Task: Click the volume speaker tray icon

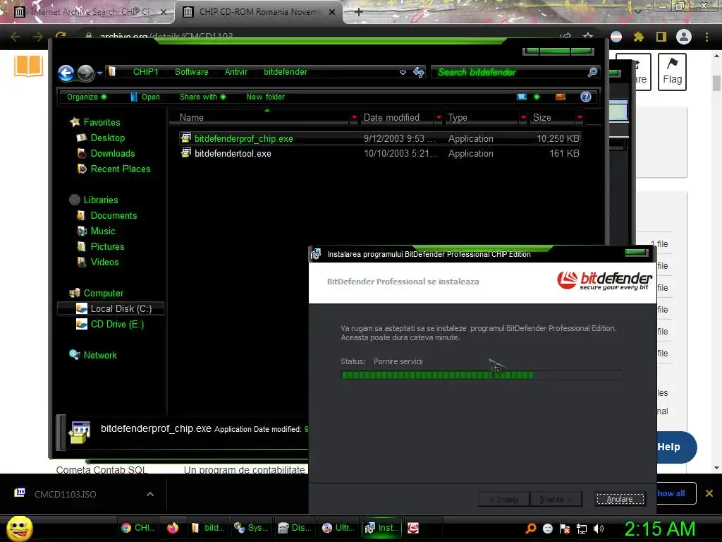Action: [598, 529]
